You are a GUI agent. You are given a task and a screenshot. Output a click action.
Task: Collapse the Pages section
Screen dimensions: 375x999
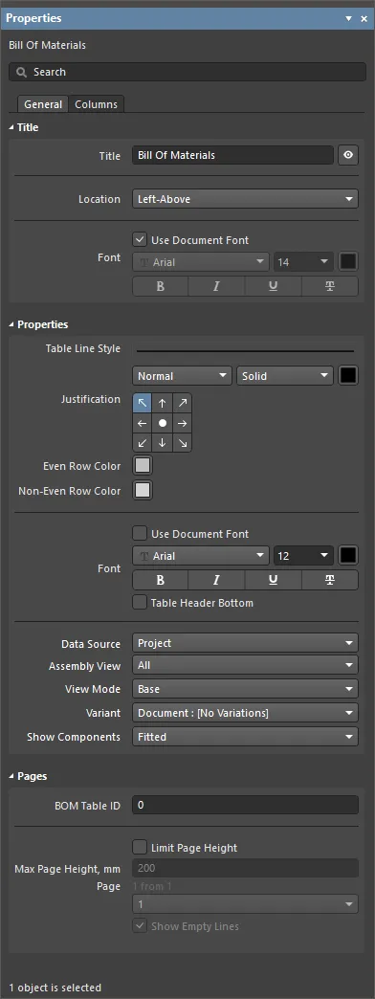tap(12, 776)
